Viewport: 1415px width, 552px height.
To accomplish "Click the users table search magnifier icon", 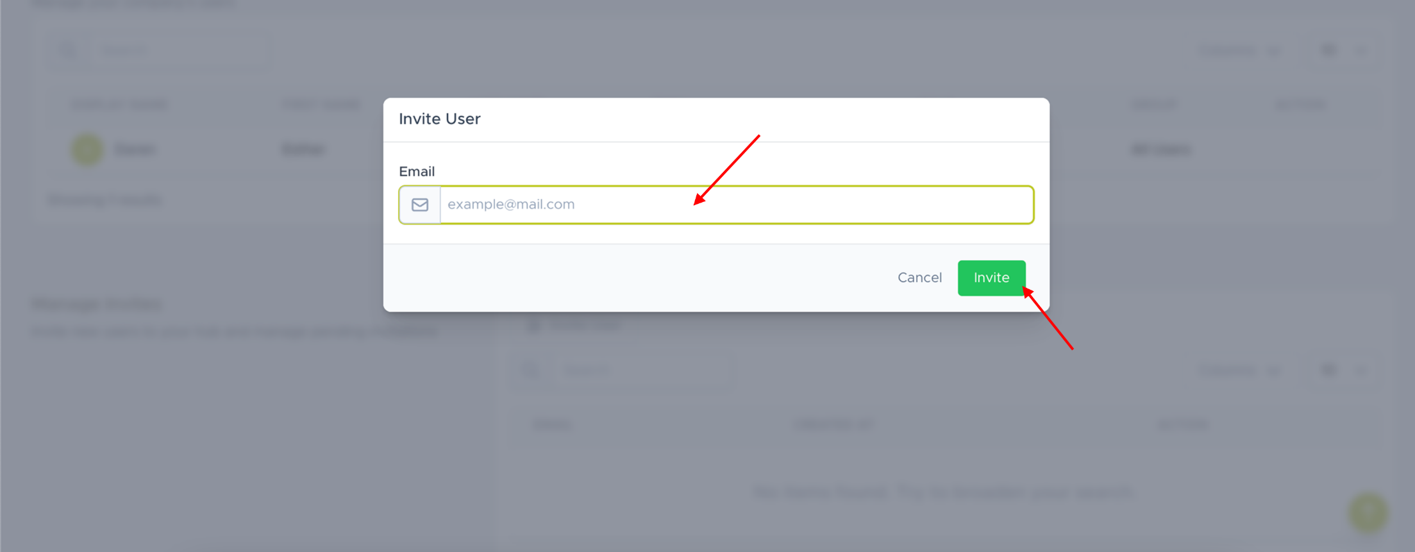I will (67, 50).
